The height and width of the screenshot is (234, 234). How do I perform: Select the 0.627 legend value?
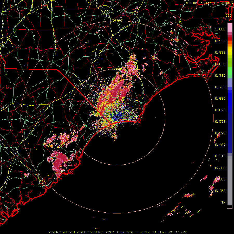(x=220, y=110)
